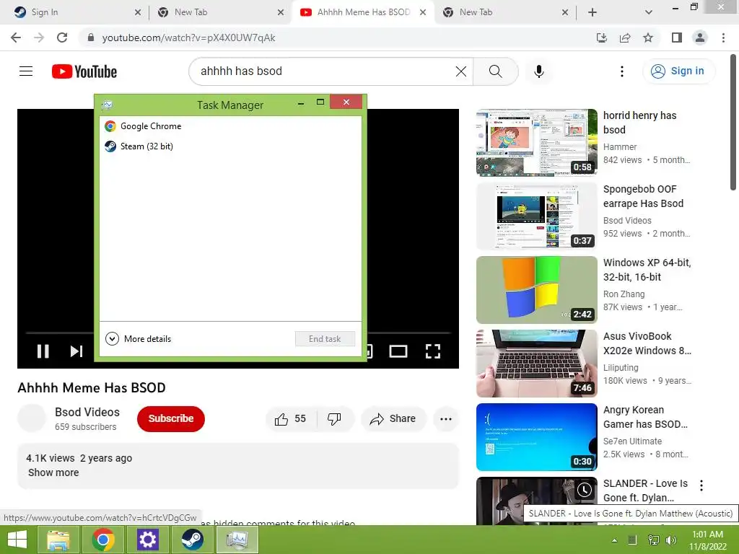Open File Explorer from taskbar
Viewport: 739px width, 554px height.
(58, 540)
